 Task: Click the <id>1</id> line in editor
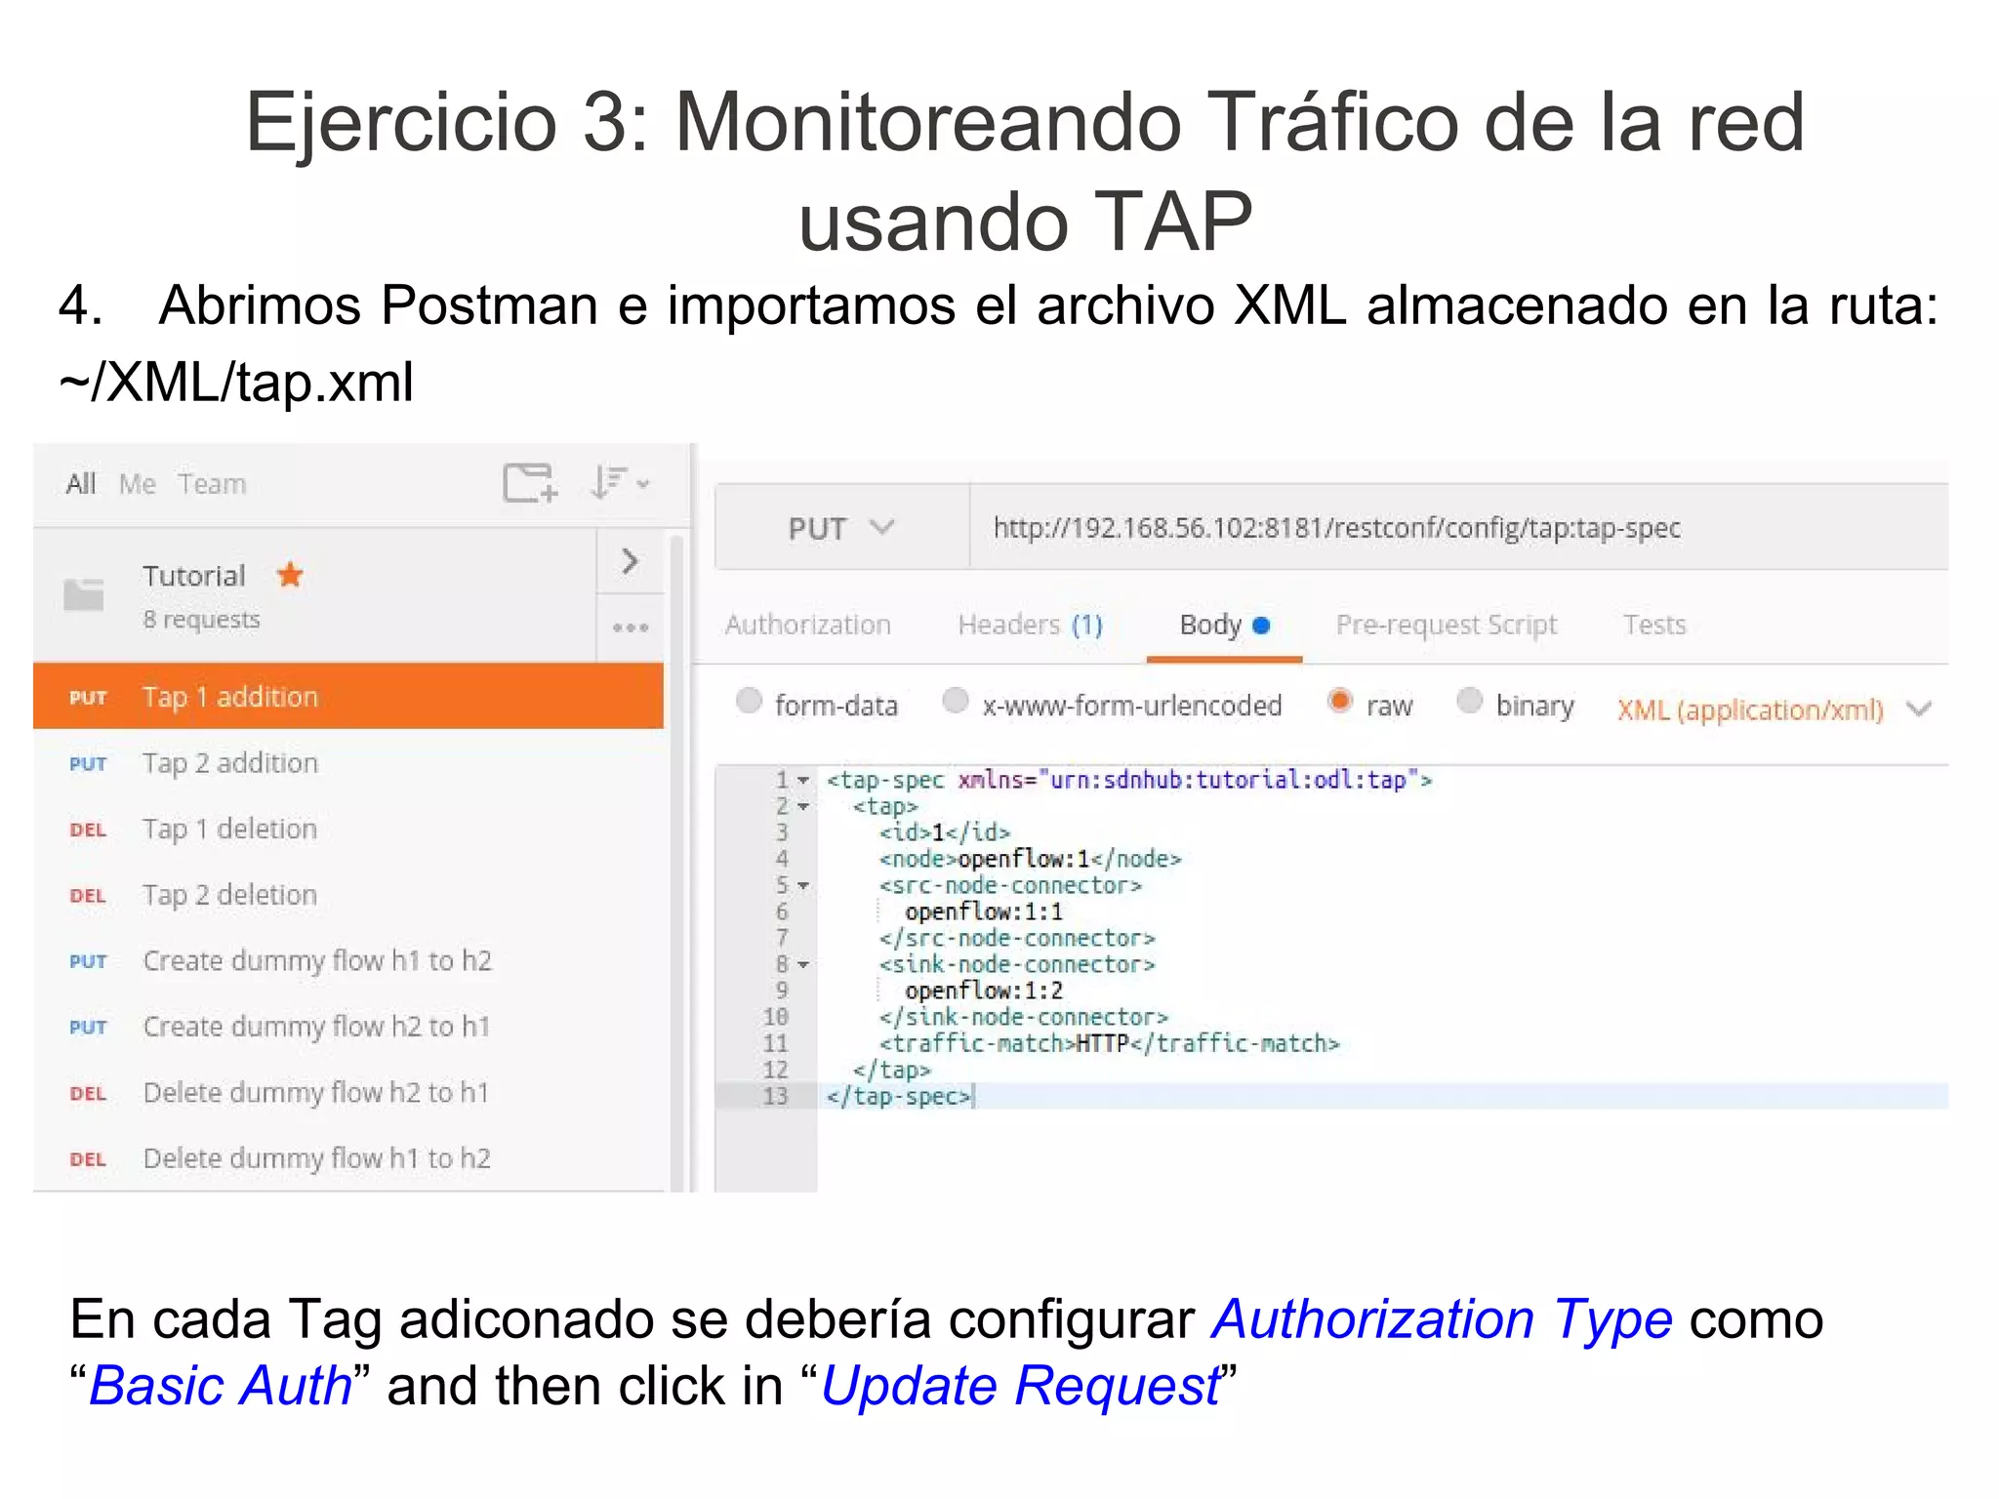[944, 832]
